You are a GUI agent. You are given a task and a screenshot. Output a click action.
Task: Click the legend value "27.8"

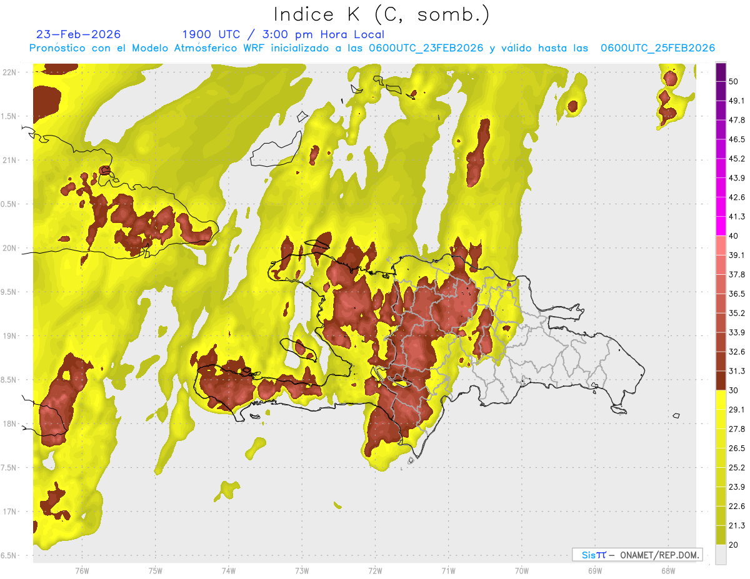point(737,429)
